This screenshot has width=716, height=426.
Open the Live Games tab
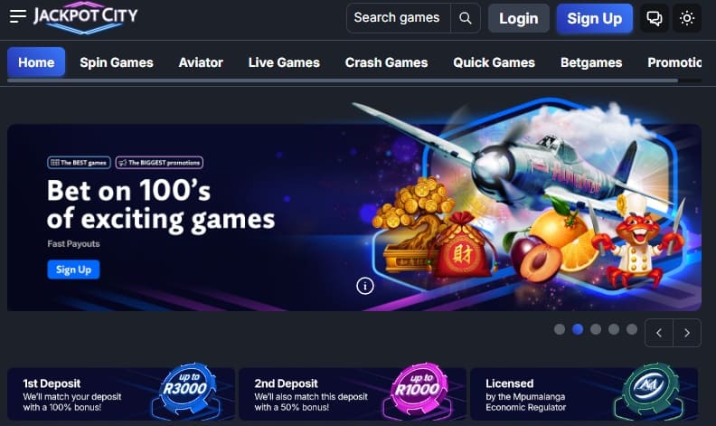point(284,62)
